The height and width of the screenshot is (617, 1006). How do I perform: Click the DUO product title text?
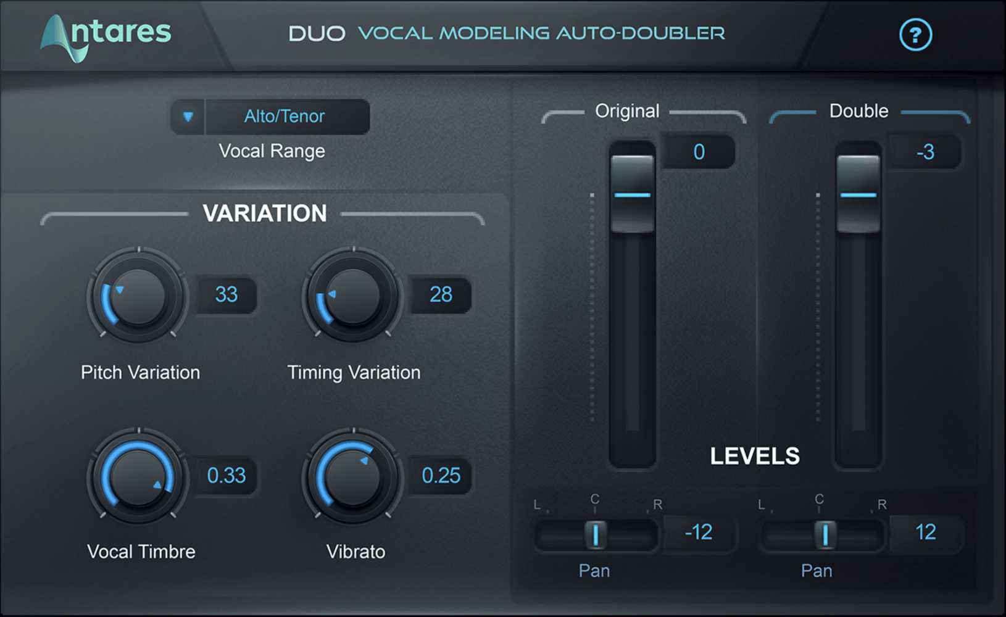click(317, 33)
